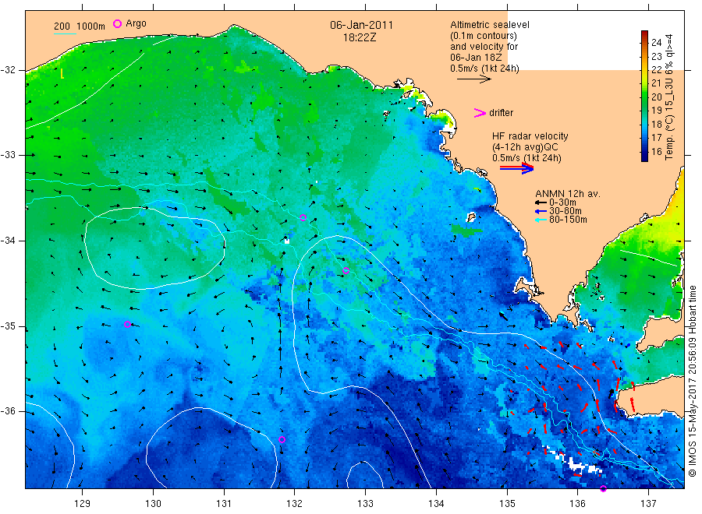This screenshot has width=702, height=514.
Task: Click the '06-Jan 18Z' legend line
Action: tap(476, 58)
